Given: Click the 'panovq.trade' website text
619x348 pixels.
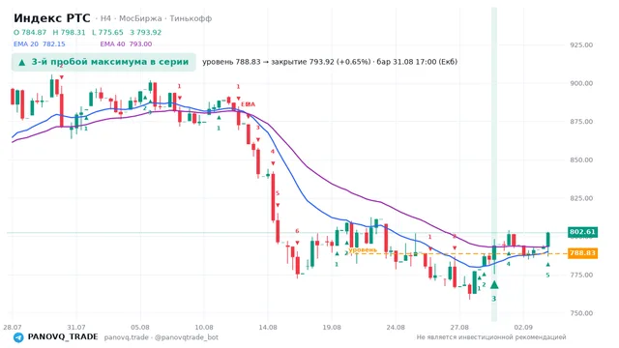Looking at the screenshot, I should click(x=127, y=337).
